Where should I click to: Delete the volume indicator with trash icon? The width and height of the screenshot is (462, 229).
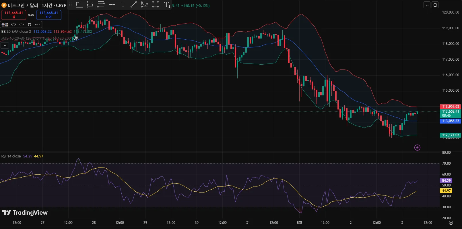coord(29,24)
